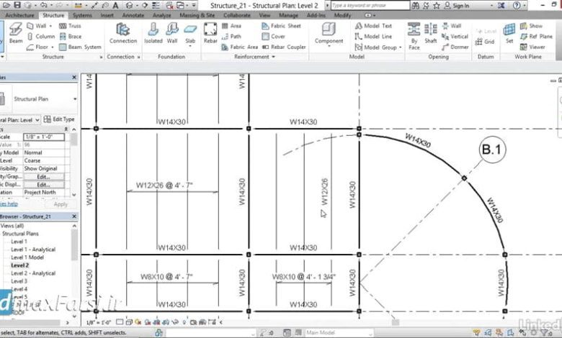The height and width of the screenshot is (338, 562).
Task: Click the Apply button in Properties
Action: [x=61, y=204]
